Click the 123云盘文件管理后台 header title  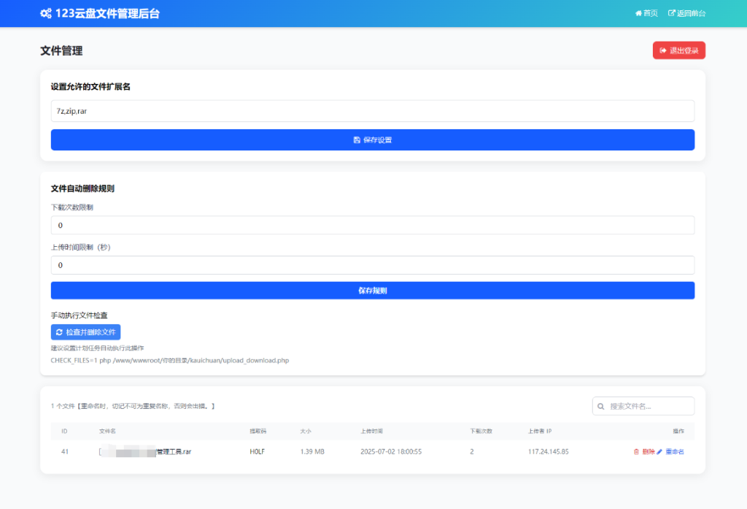coord(107,13)
